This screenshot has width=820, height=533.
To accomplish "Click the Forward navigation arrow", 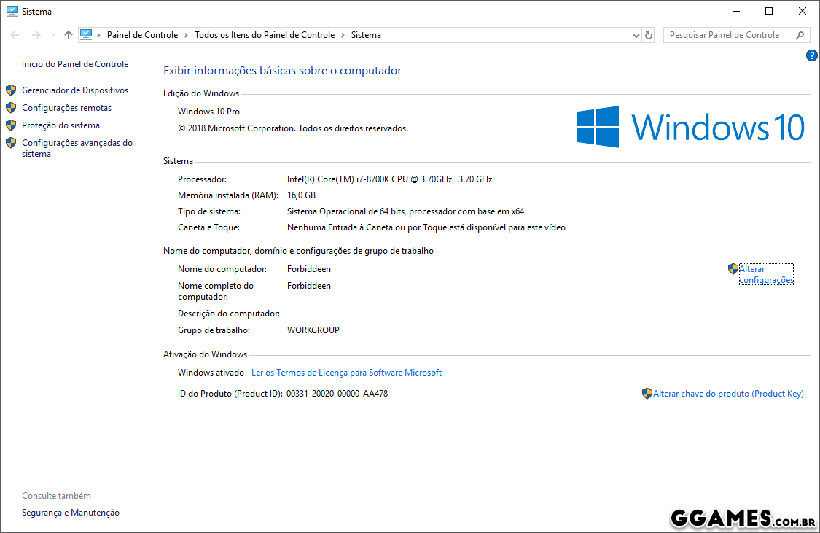I will 36,35.
